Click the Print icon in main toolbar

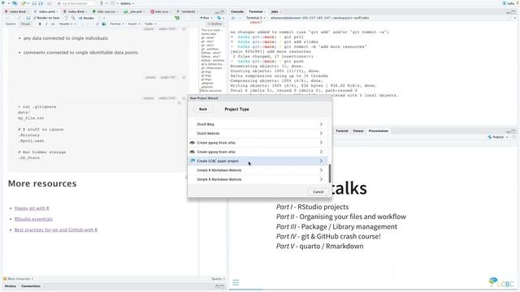(49, 3)
